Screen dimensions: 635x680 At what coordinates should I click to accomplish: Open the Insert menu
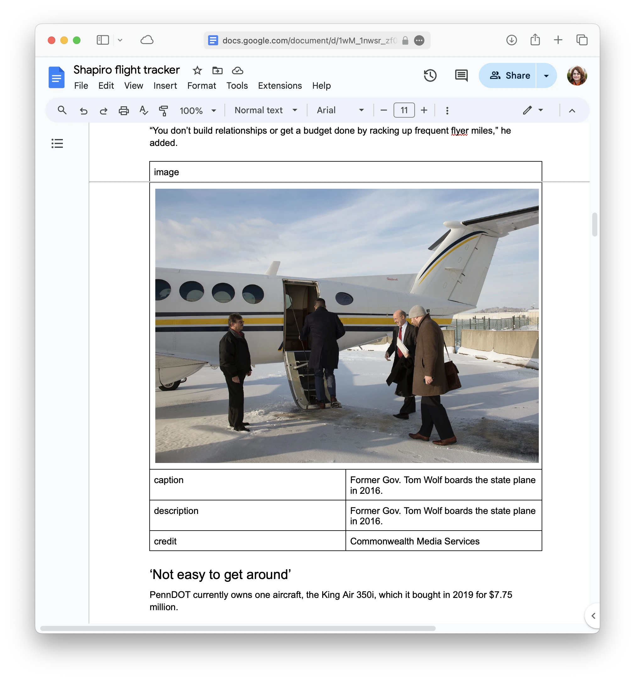click(x=165, y=86)
